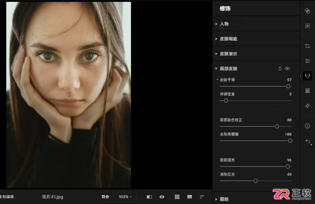Click the portrait photo in the canvas
315x204 pixels.
pos(69,95)
